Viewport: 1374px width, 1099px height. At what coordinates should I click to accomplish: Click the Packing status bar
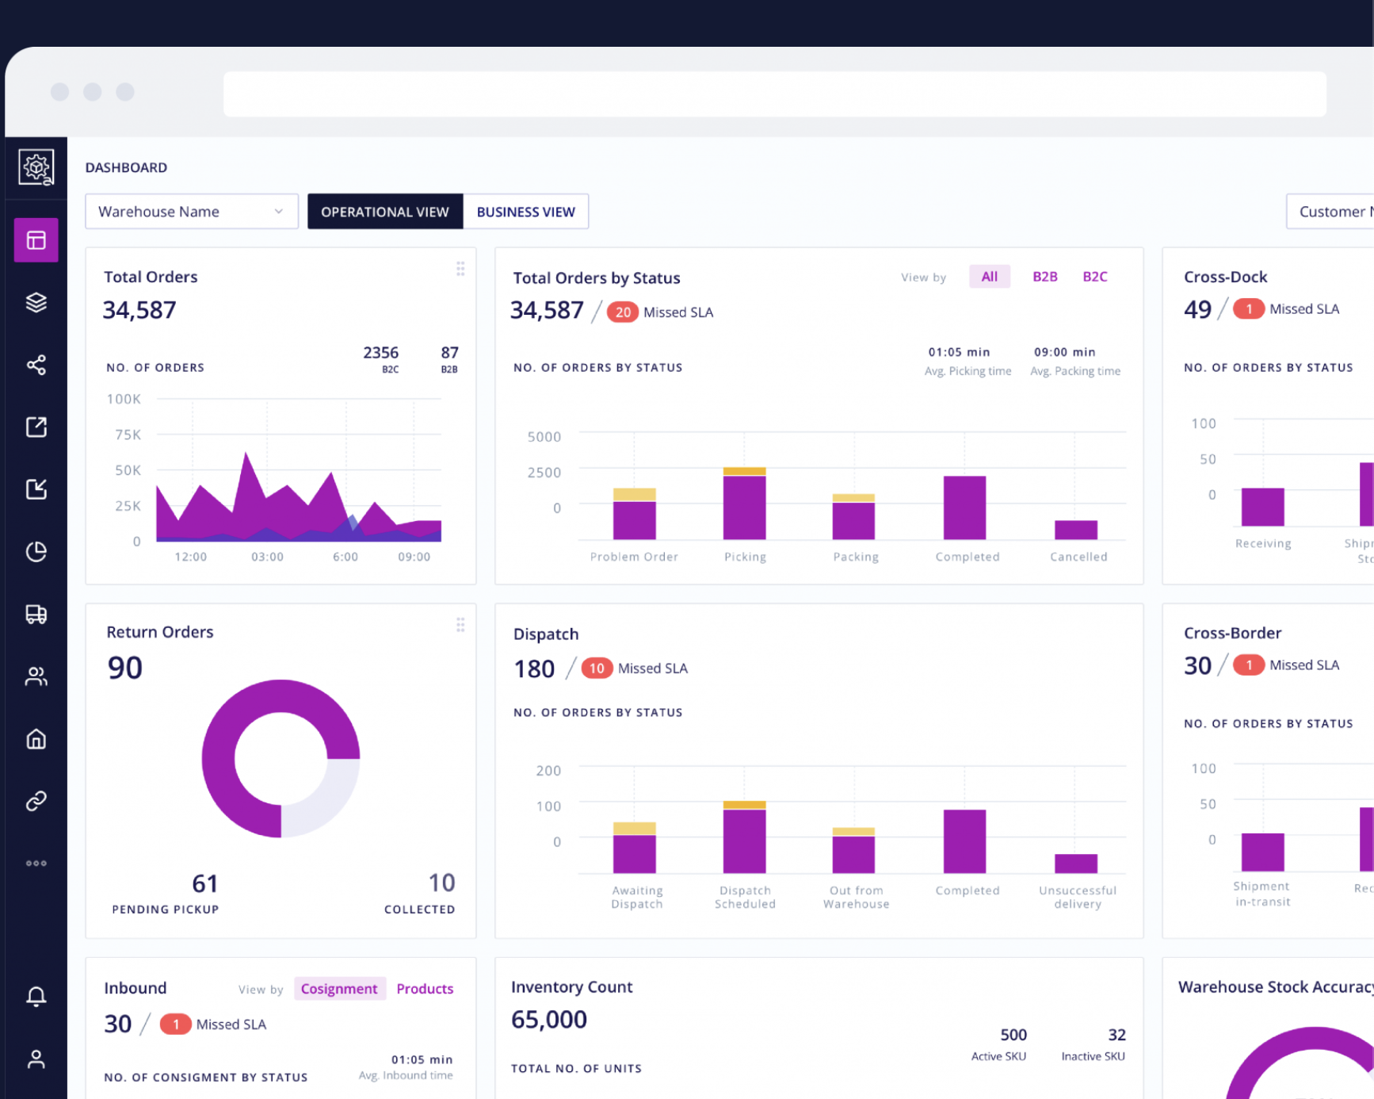coord(854,517)
